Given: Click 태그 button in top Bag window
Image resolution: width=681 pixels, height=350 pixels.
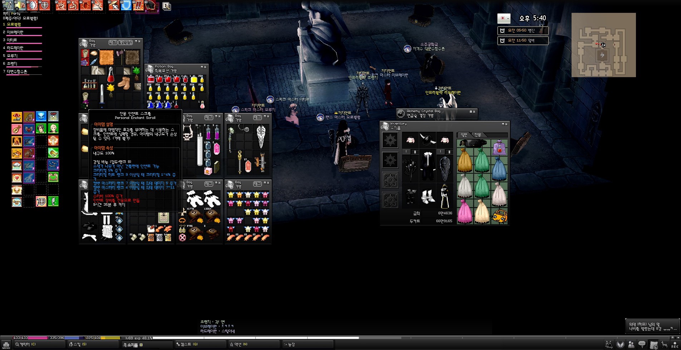Looking at the screenshot, I should (113, 42).
